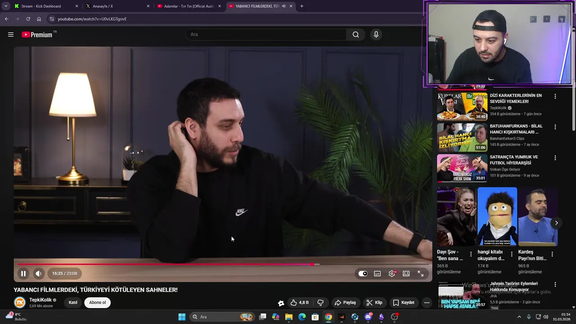Show hidden system tray icons
The image size is (576, 324).
point(519,317)
